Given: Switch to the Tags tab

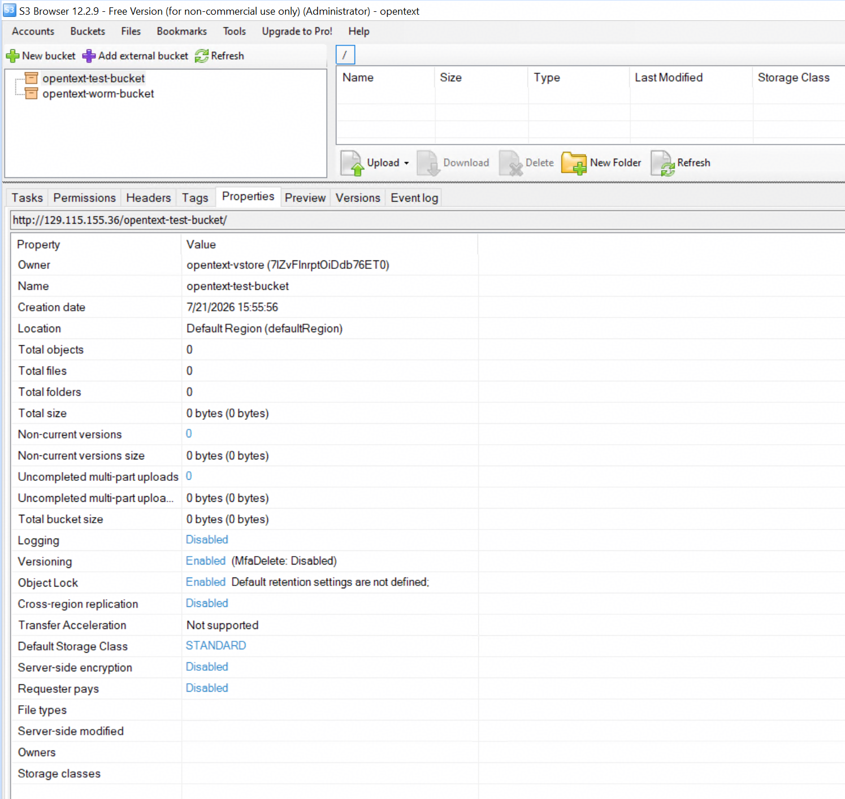Looking at the screenshot, I should tap(195, 198).
